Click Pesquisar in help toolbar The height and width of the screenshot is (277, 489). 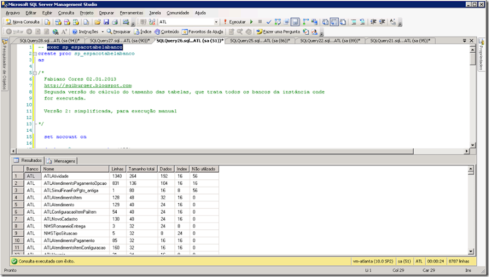pyautogui.click(x=119, y=32)
